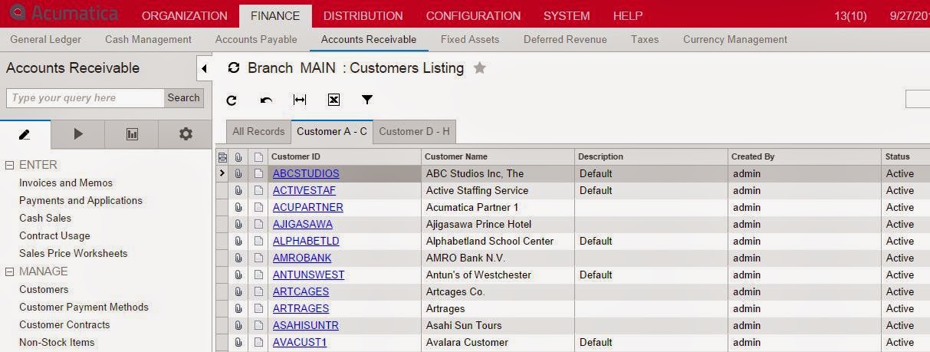
Task: Go to Cash Management module
Action: pos(148,39)
